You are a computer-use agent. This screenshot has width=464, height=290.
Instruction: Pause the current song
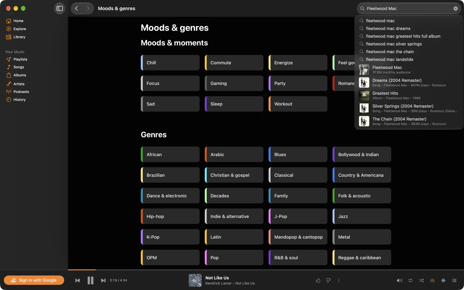pyautogui.click(x=90, y=280)
